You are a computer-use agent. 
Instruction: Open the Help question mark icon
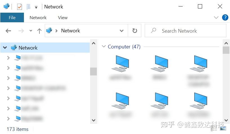225,17
